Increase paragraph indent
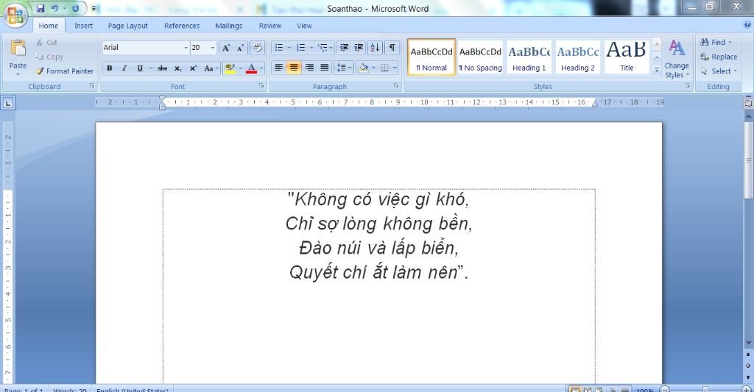 (x=359, y=48)
